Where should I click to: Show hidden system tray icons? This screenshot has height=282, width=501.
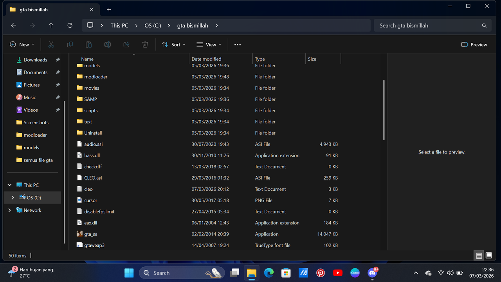point(416,273)
